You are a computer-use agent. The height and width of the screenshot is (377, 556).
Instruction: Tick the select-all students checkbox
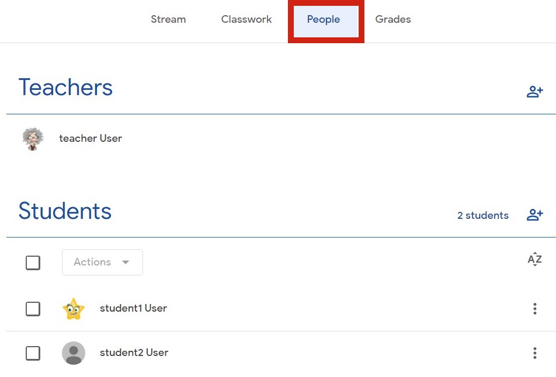click(x=33, y=263)
